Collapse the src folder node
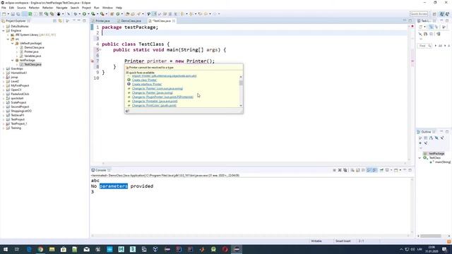Image resolution: width=452 pixels, height=254 pixels. coord(8,39)
